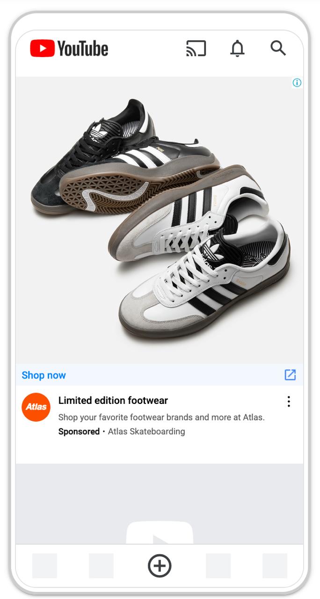Tap the ad description about footwear brands

[x=161, y=417]
